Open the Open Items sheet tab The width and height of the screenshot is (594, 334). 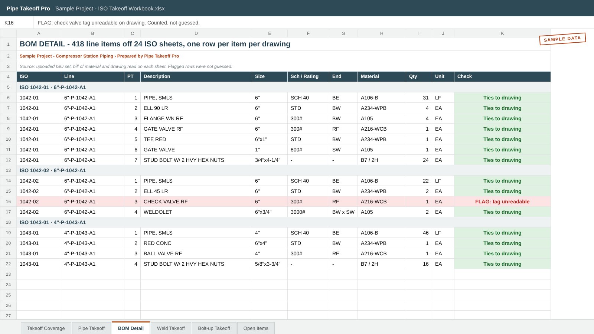(x=256, y=328)
